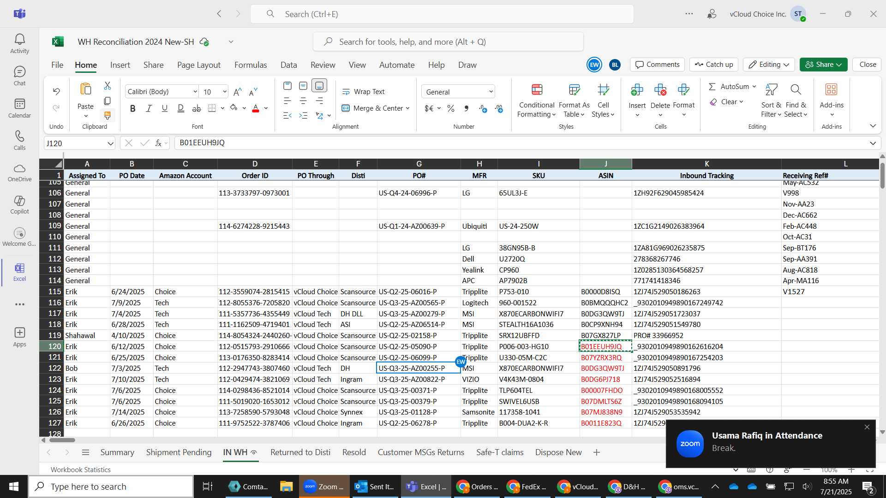This screenshot has height=498, width=886.
Task: Open Apps in the Teams sidebar
Action: click(19, 337)
